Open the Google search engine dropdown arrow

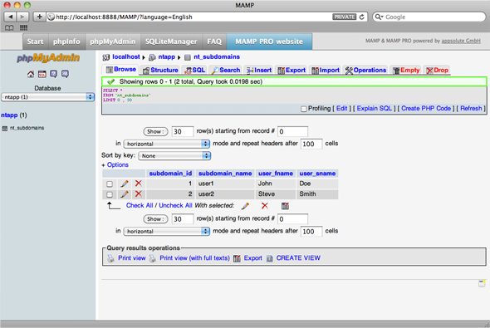pyautogui.click(x=379, y=17)
